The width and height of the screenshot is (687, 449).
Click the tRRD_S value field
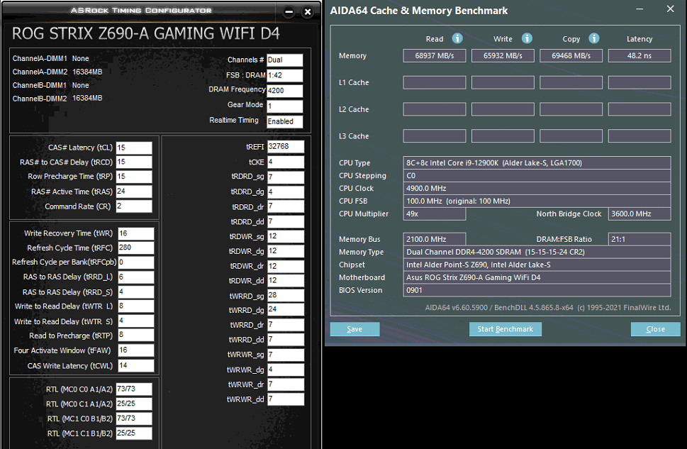(136, 292)
